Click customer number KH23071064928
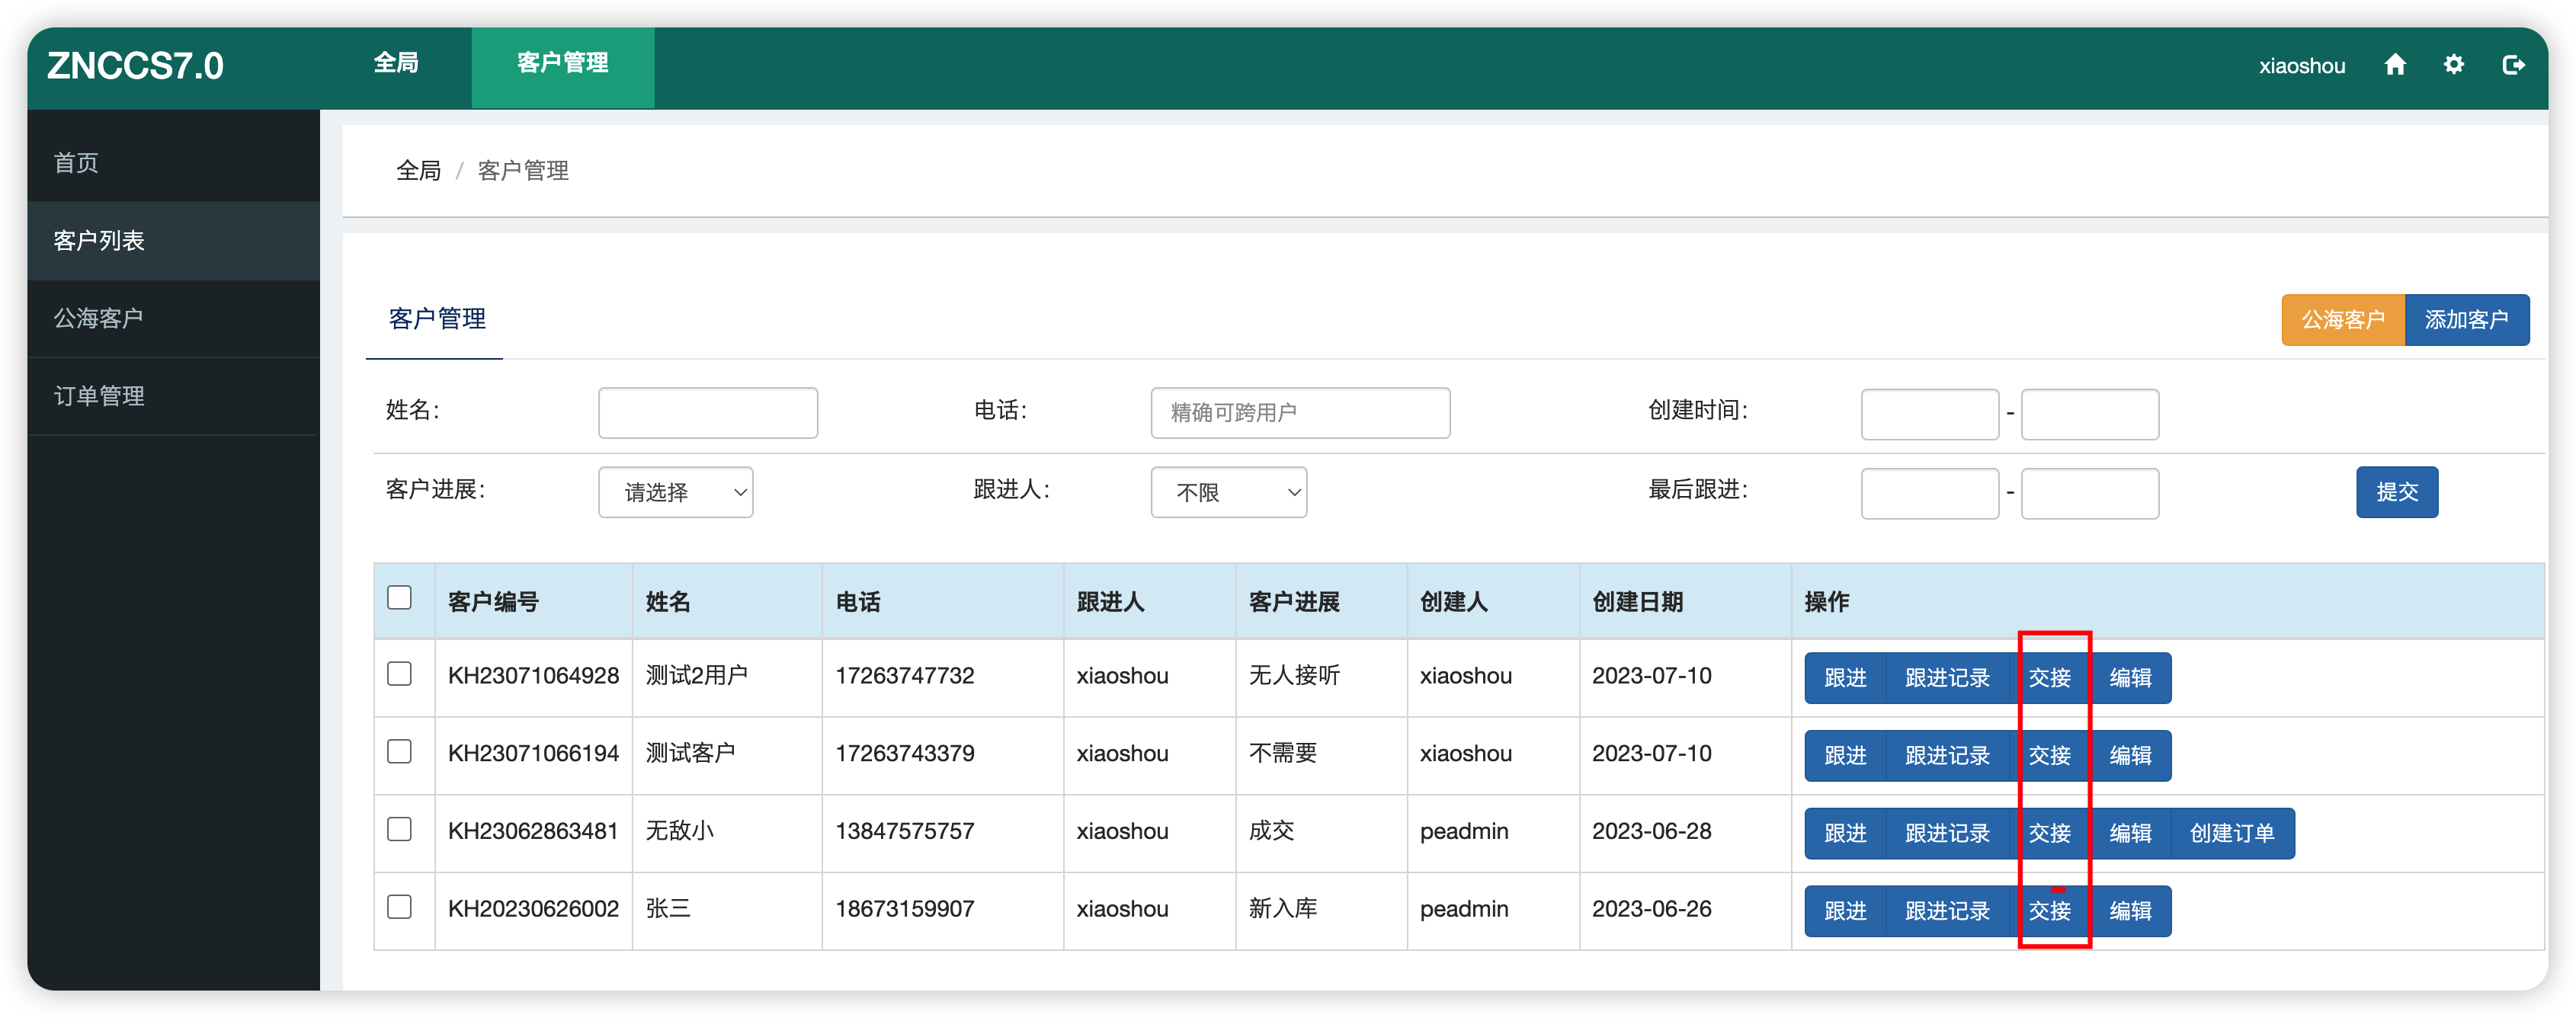Screen dimensions: 2576x1018 point(533,676)
